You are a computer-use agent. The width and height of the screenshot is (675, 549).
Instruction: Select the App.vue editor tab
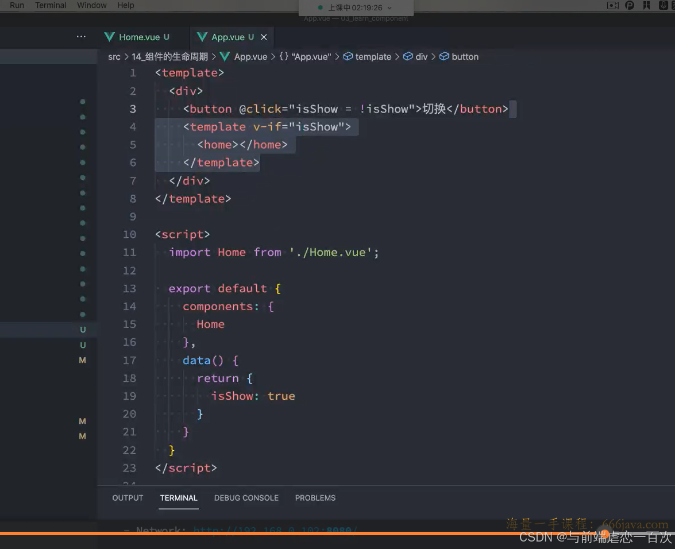pos(227,37)
